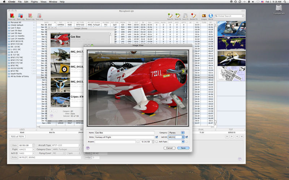Click the Time Machine menu bar icon
This screenshot has height=180, width=289.
[x=236, y=2]
